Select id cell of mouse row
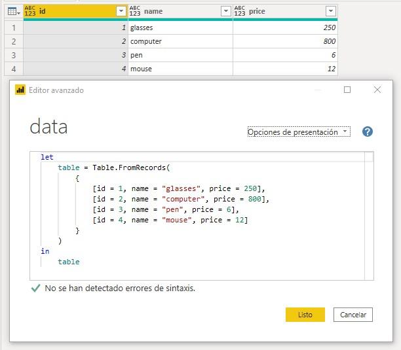 click(x=75, y=69)
